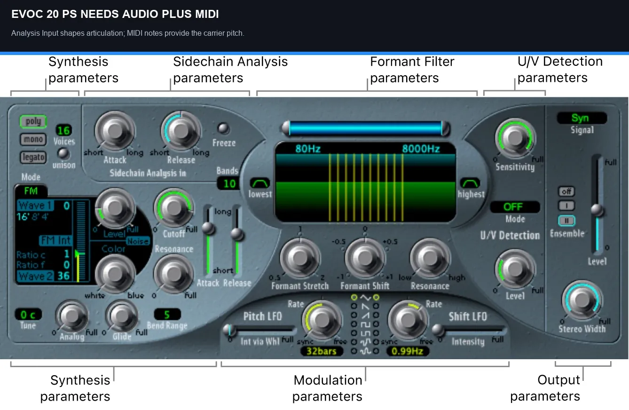Click the Formant Shift knob
Image resolution: width=629 pixels, height=410 pixels.
tap(364, 258)
